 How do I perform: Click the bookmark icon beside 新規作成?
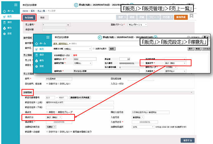(x=191, y=16)
